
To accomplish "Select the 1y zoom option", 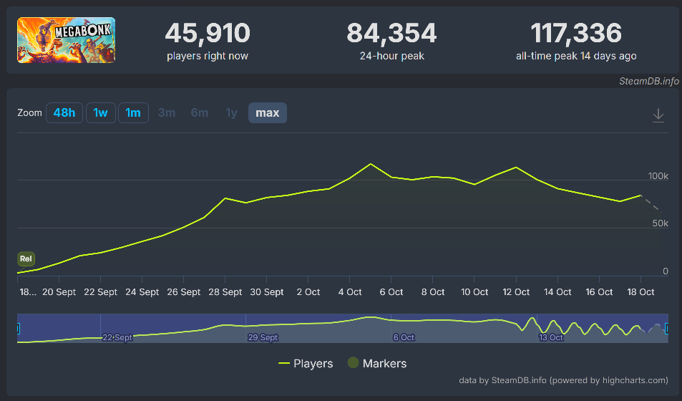I will click(231, 112).
